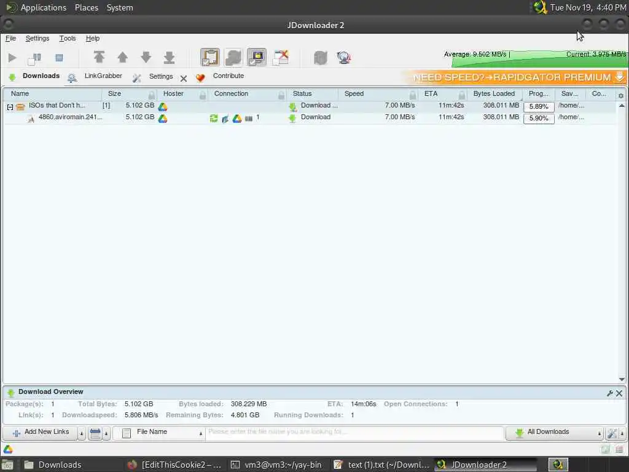Toggle lock on the Connection column

tap(281, 95)
